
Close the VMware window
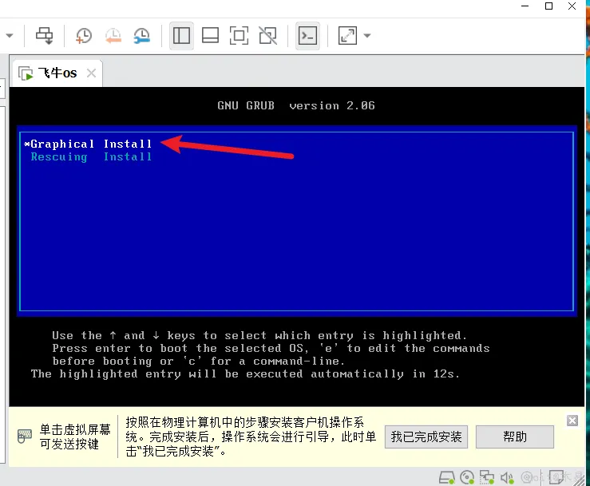(572, 6)
